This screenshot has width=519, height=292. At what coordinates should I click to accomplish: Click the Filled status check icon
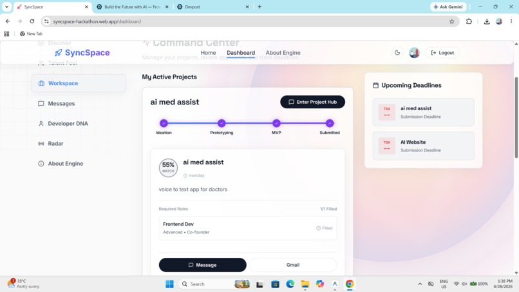click(x=318, y=228)
